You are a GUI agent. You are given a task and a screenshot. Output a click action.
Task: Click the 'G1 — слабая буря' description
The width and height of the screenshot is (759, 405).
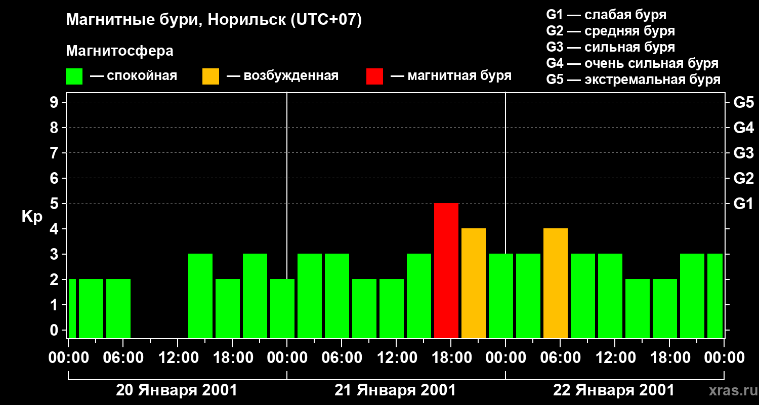pyautogui.click(x=606, y=15)
